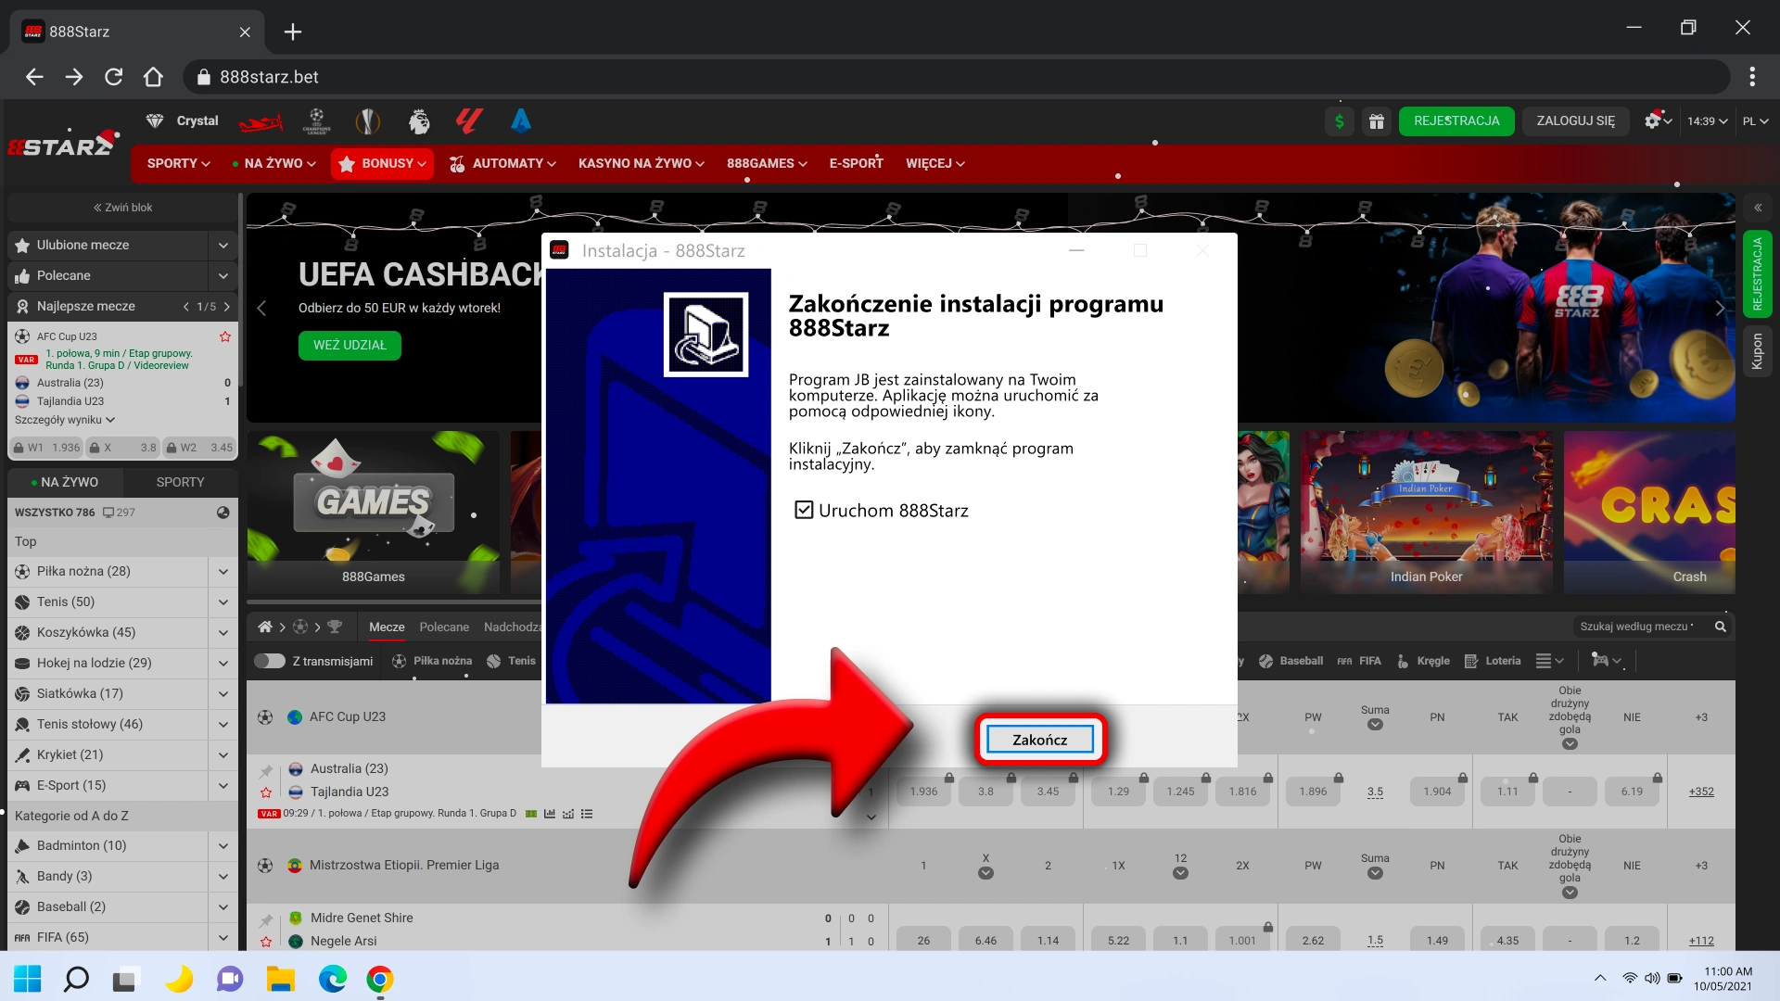Open File Explorer on the taskbar
This screenshot has height=1001, width=1780.
(280, 979)
